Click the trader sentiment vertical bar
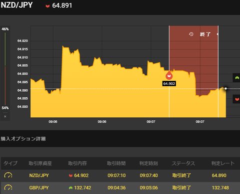The image size is (240, 194). coord(5,69)
